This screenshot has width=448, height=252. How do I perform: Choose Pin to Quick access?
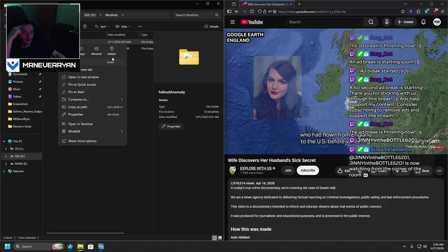92,84
